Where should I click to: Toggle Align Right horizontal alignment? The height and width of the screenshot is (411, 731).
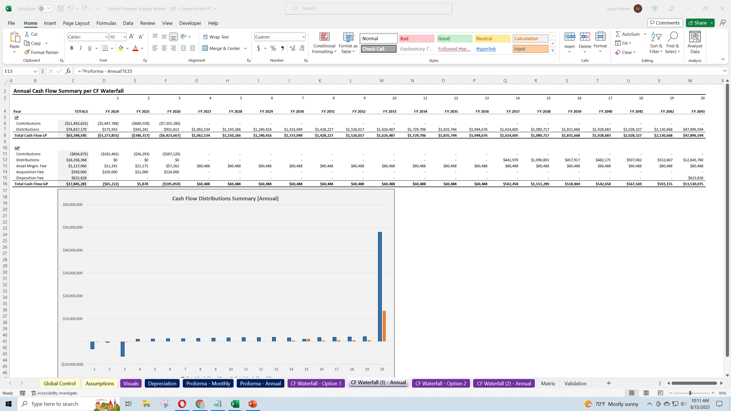tap(173, 48)
